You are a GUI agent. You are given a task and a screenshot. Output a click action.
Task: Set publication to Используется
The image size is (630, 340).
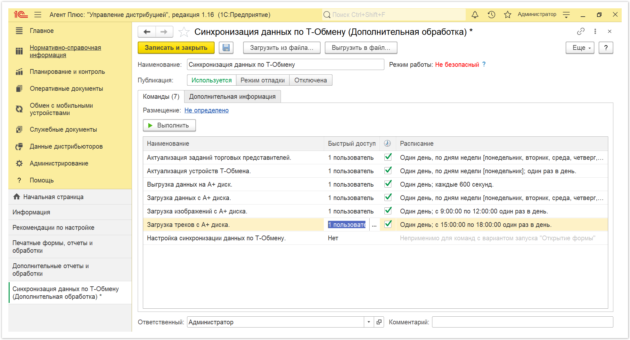[x=212, y=80]
